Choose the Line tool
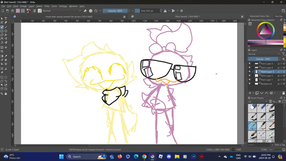Image resolution: width=286 pixels, height=161 pixels. (6, 27)
